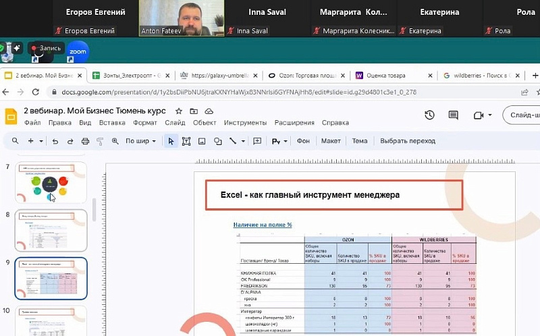Click the new slide plus button
The image size is (540, 336).
(x=30, y=141)
